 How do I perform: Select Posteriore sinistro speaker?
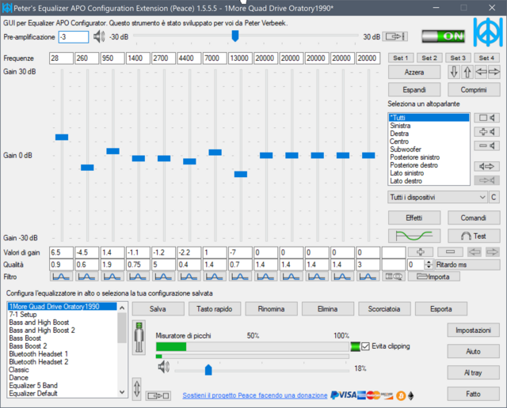[x=429, y=157]
